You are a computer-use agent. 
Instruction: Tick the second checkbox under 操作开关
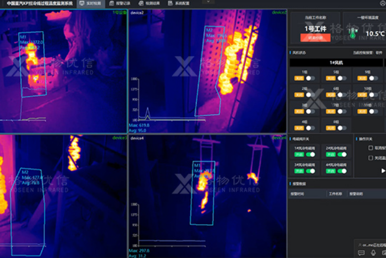[371, 158]
